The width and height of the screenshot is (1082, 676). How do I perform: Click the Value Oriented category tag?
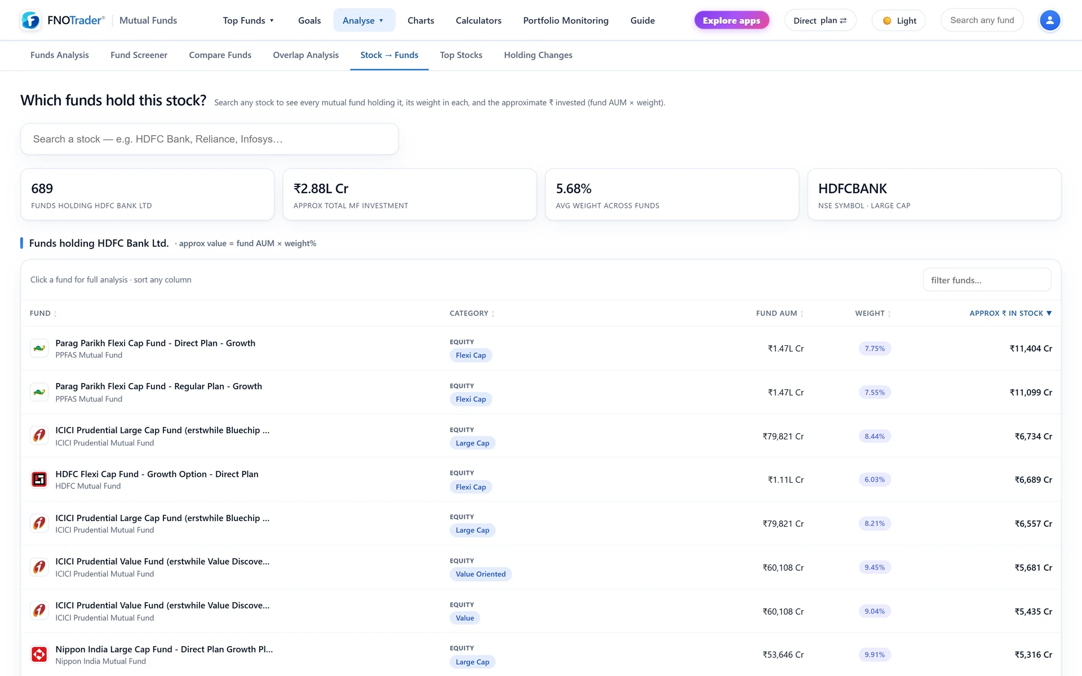tap(481, 574)
